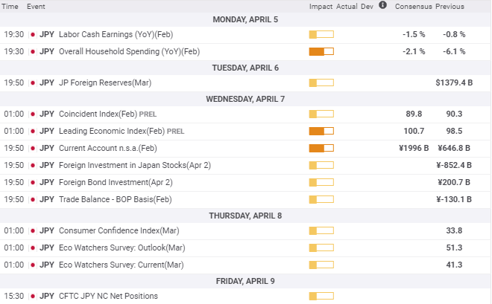Screen dimensions: 492x304
Task: Click Japan flag beside JP Foreign Reserves
Action: [33, 83]
